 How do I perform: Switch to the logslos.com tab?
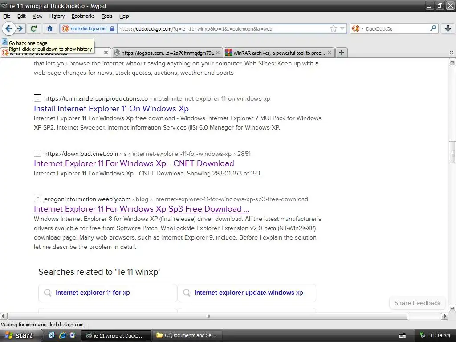tap(167, 53)
